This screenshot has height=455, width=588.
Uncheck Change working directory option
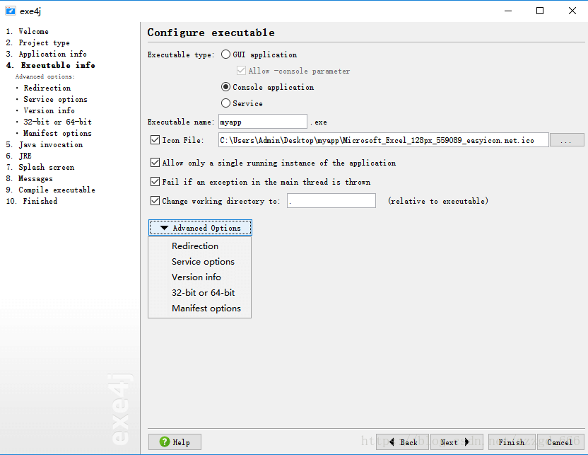tap(155, 201)
